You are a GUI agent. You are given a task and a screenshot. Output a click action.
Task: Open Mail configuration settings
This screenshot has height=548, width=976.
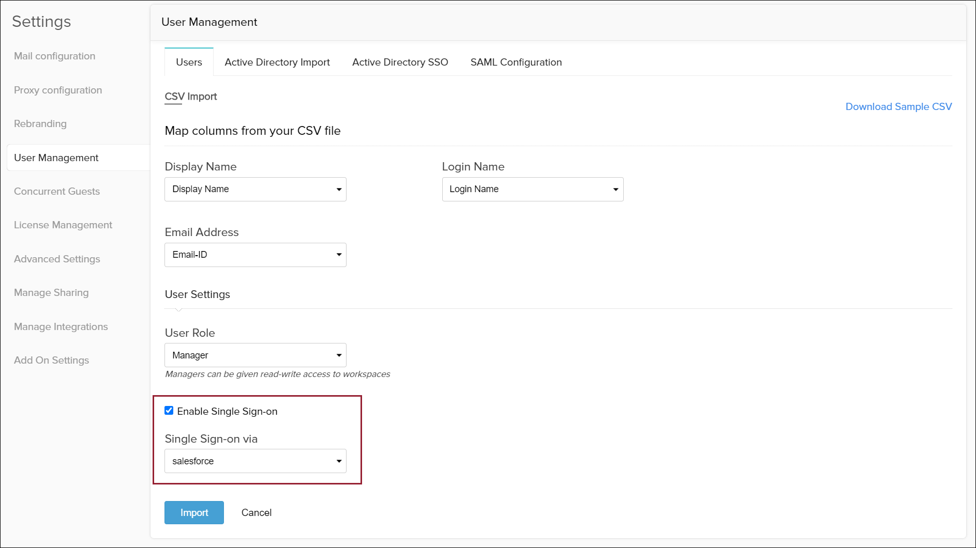54,56
